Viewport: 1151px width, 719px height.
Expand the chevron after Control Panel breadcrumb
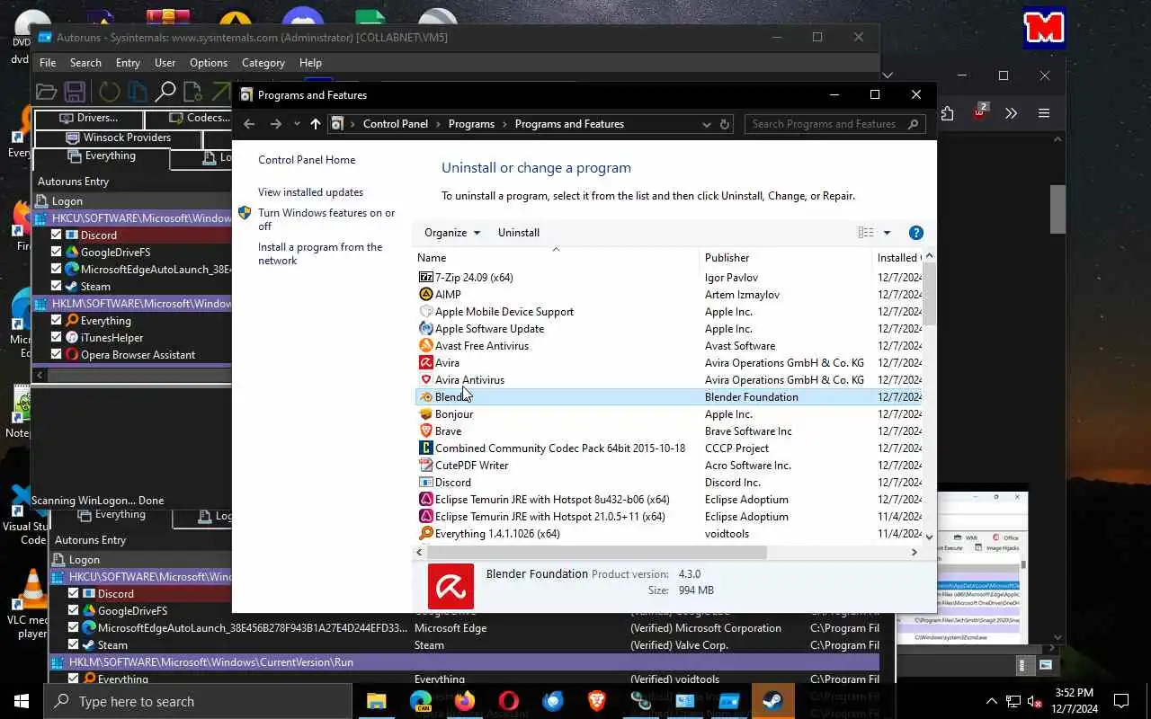[438, 124]
